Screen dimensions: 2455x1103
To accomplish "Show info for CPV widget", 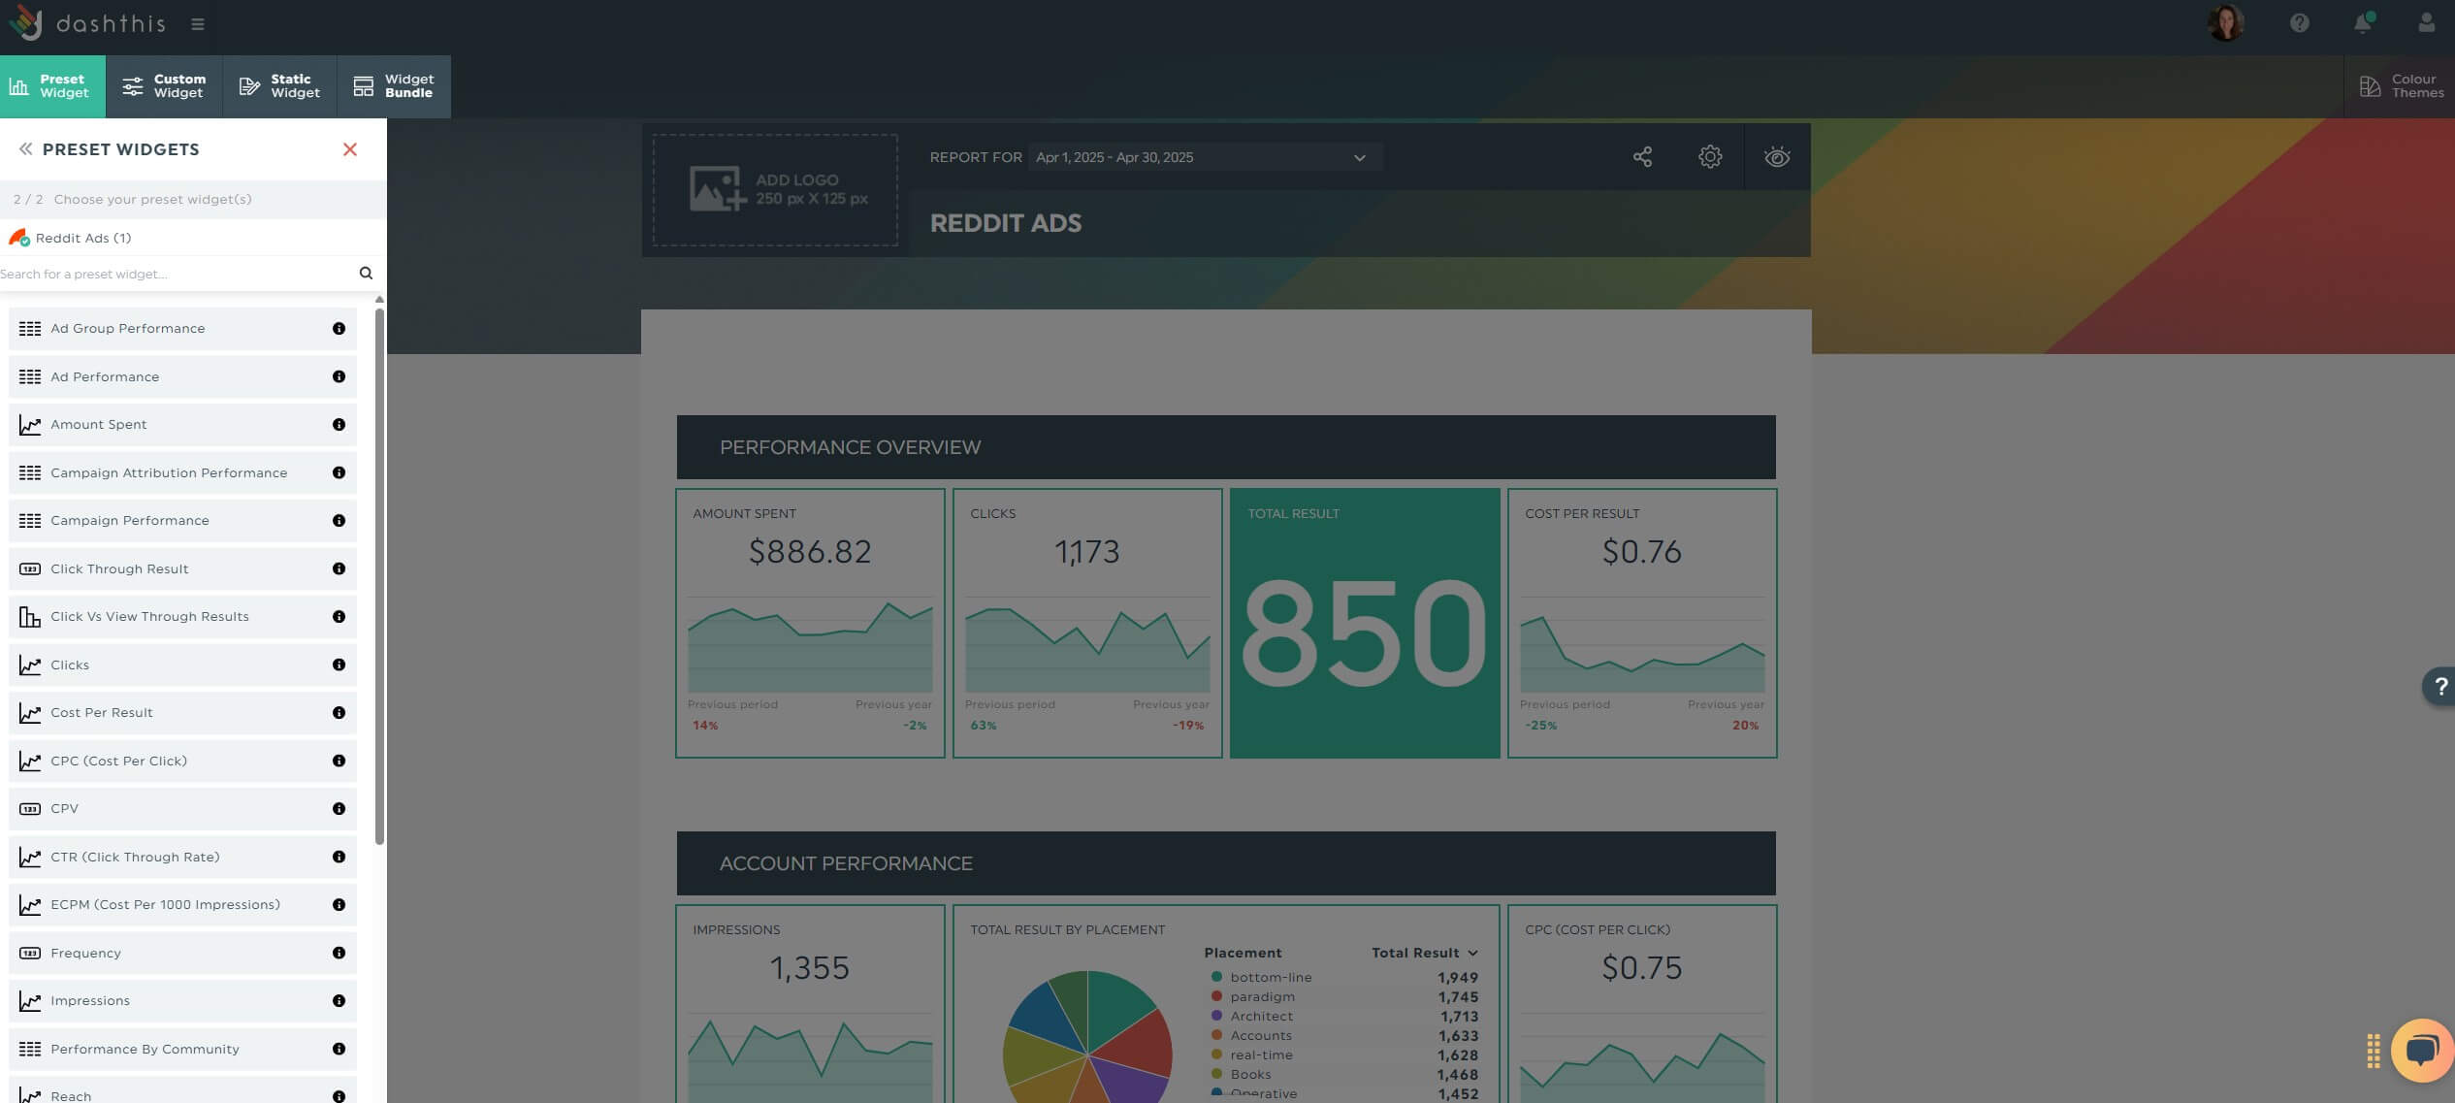I will click(339, 809).
